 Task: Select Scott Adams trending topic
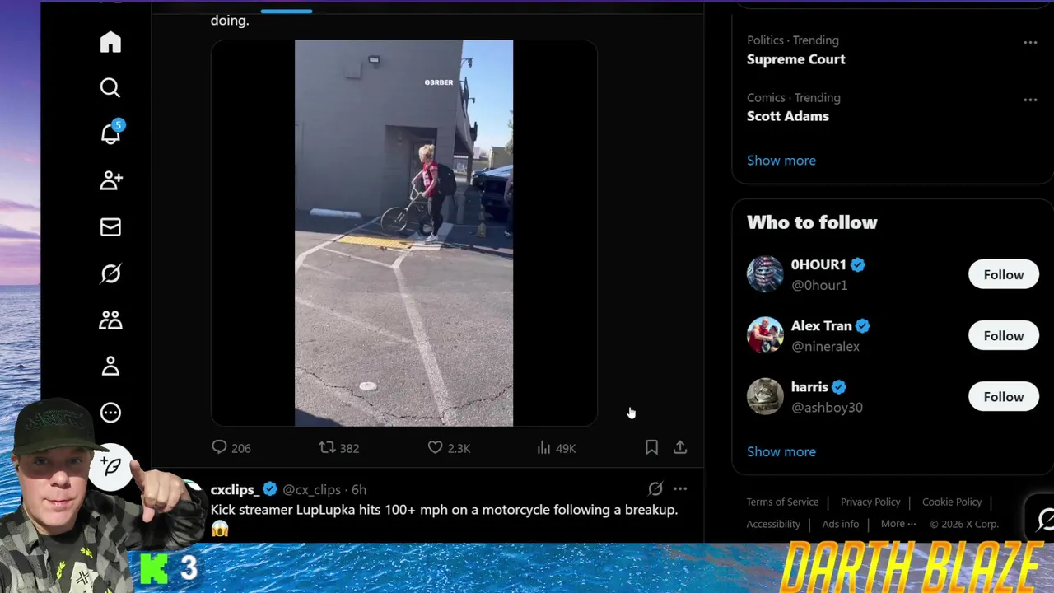[x=788, y=116]
